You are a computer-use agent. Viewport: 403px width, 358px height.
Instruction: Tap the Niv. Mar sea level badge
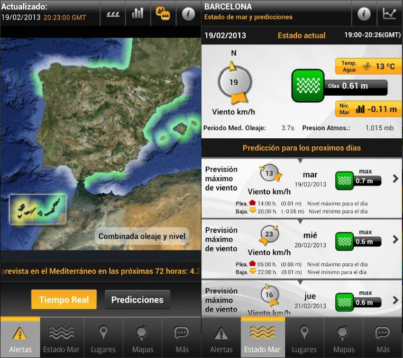368,109
